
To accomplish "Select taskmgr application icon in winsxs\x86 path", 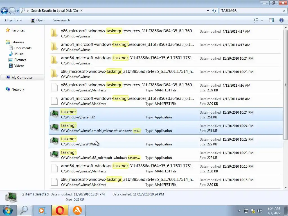I will 54,155.
